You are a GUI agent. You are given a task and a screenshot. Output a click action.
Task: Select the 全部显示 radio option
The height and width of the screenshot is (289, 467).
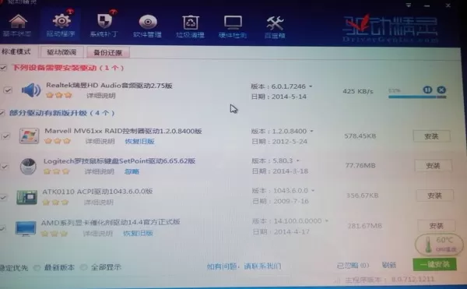point(84,267)
